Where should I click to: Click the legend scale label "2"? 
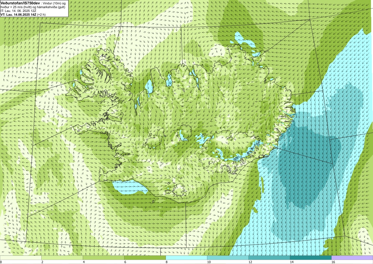click(42, 262)
